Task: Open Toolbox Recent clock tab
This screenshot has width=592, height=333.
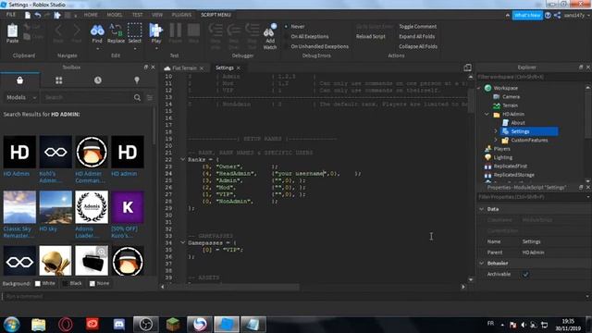Action: click(98, 80)
